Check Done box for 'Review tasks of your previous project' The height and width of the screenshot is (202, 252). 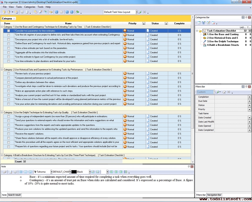[x=9, y=74]
